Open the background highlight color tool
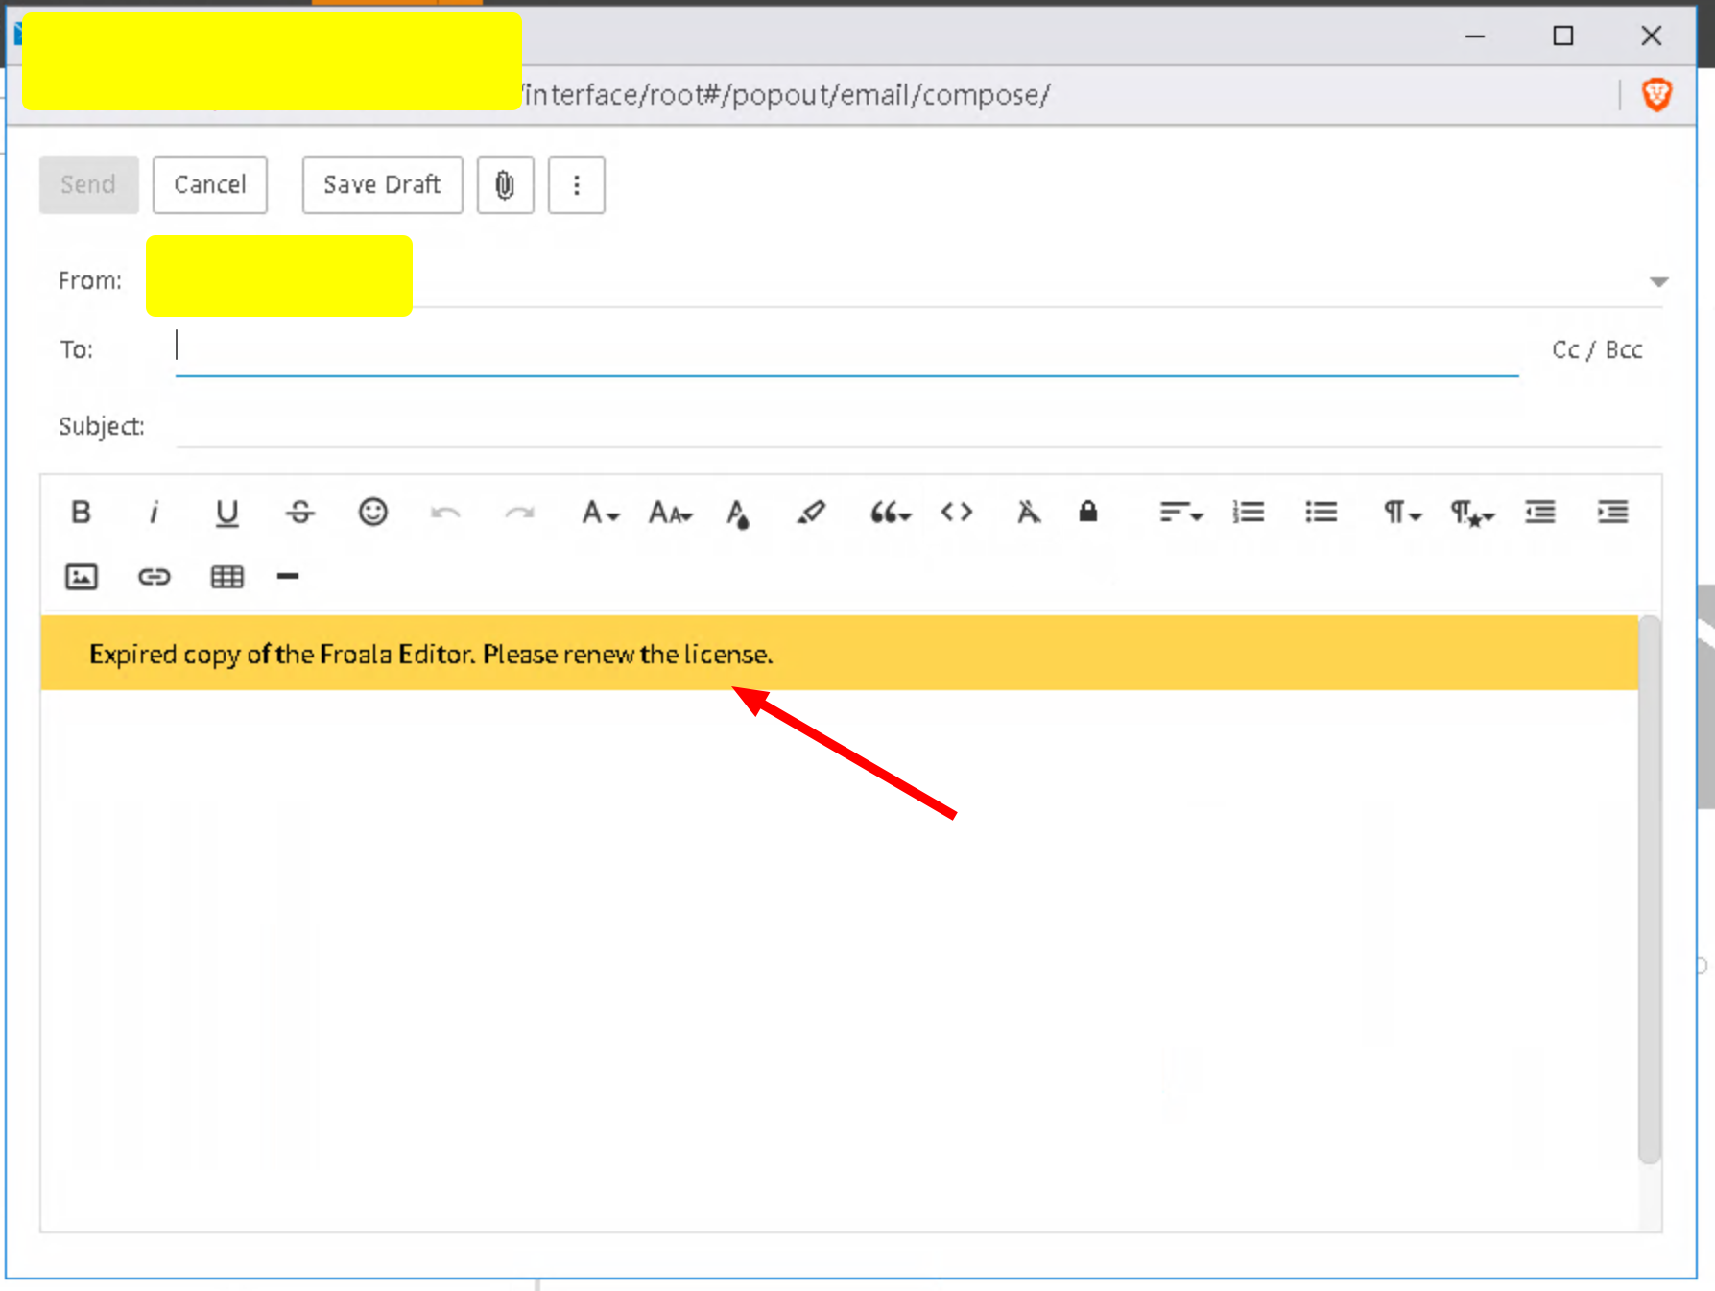1715x1291 pixels. coord(810,513)
